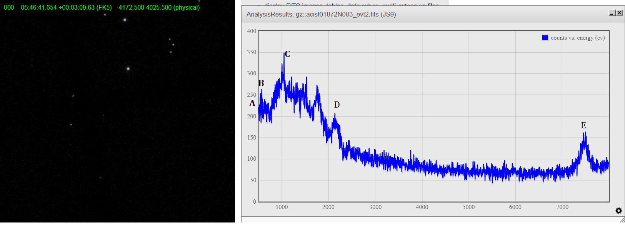625x249 pixels.
Task: Click y-axis tick label '350'
Action: pyautogui.click(x=252, y=52)
